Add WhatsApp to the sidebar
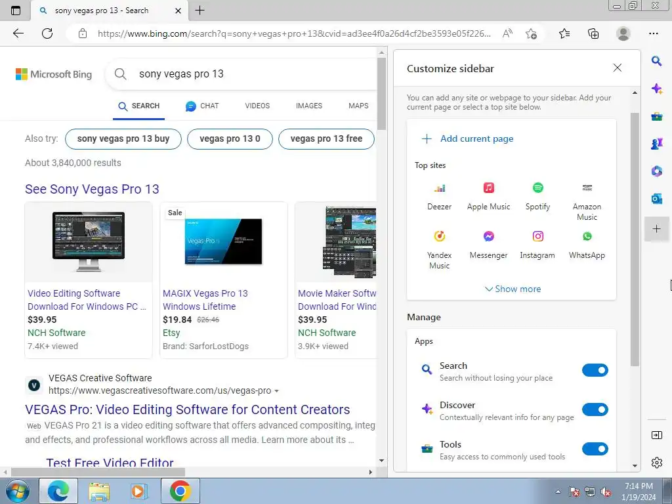The image size is (672, 504). [x=587, y=245]
